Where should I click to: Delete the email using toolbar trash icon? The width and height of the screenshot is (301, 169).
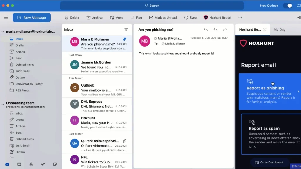(x=66, y=18)
